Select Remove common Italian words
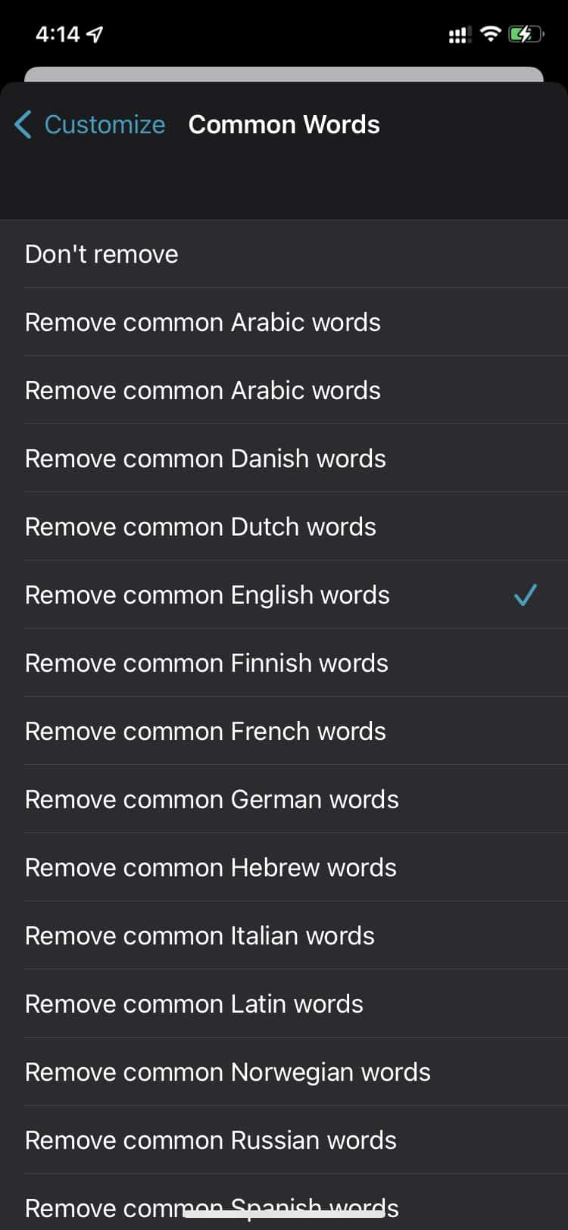The width and height of the screenshot is (568, 1230). click(x=200, y=936)
